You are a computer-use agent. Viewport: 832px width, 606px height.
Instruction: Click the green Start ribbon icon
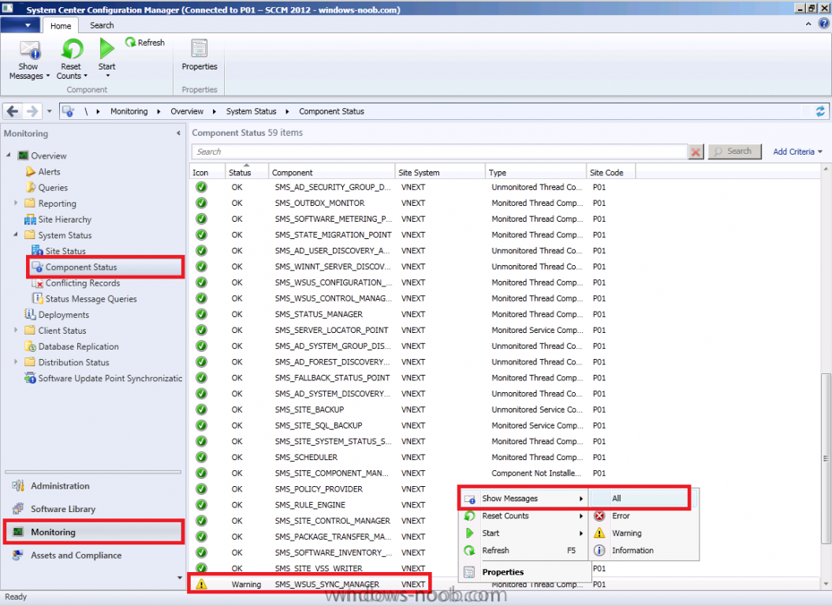click(106, 48)
